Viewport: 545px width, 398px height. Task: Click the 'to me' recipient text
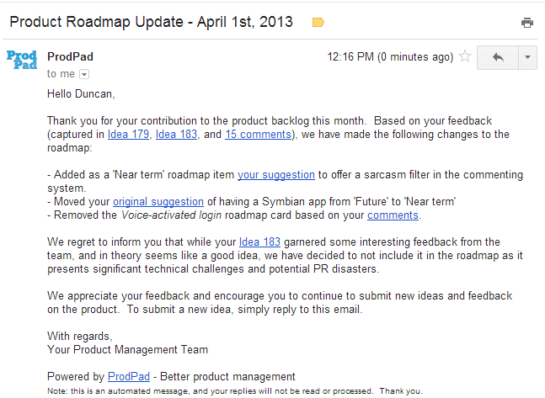click(x=61, y=74)
